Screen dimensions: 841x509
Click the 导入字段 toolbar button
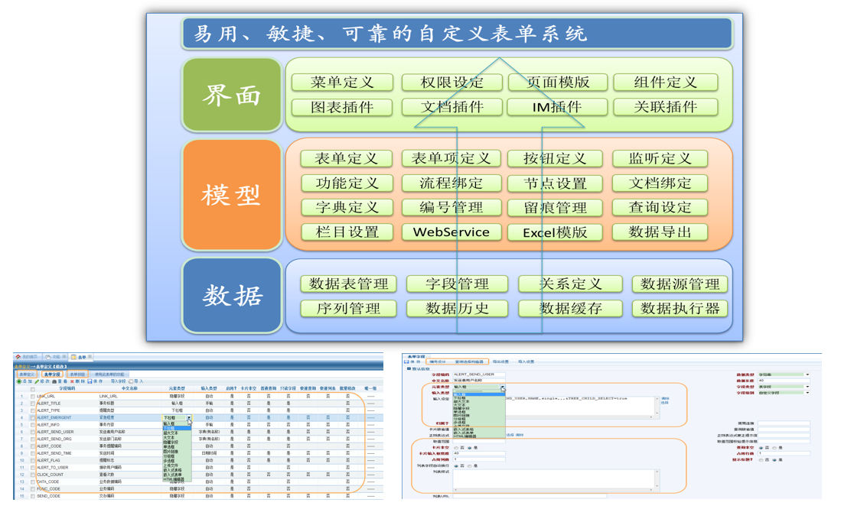[118, 381]
